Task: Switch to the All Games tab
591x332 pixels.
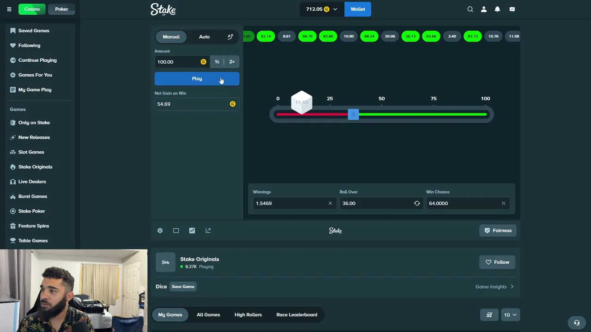Action: coord(208,315)
